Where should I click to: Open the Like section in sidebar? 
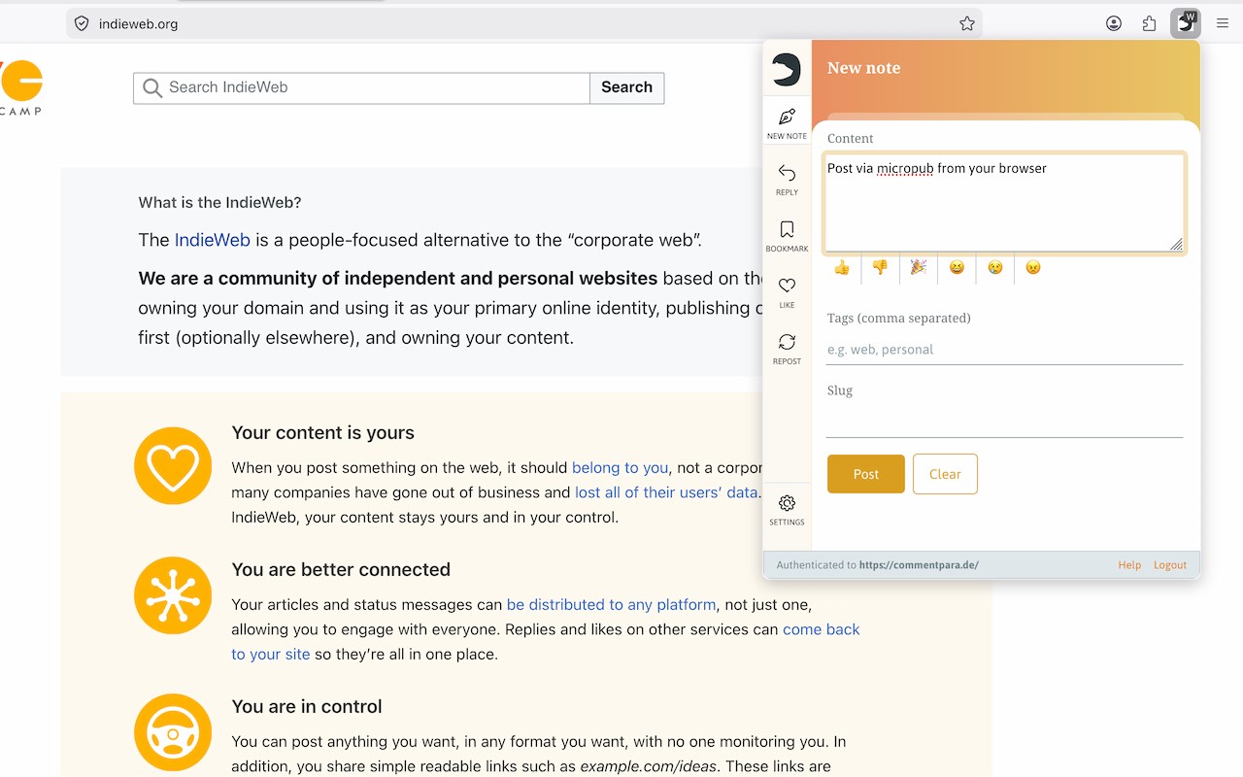click(787, 292)
